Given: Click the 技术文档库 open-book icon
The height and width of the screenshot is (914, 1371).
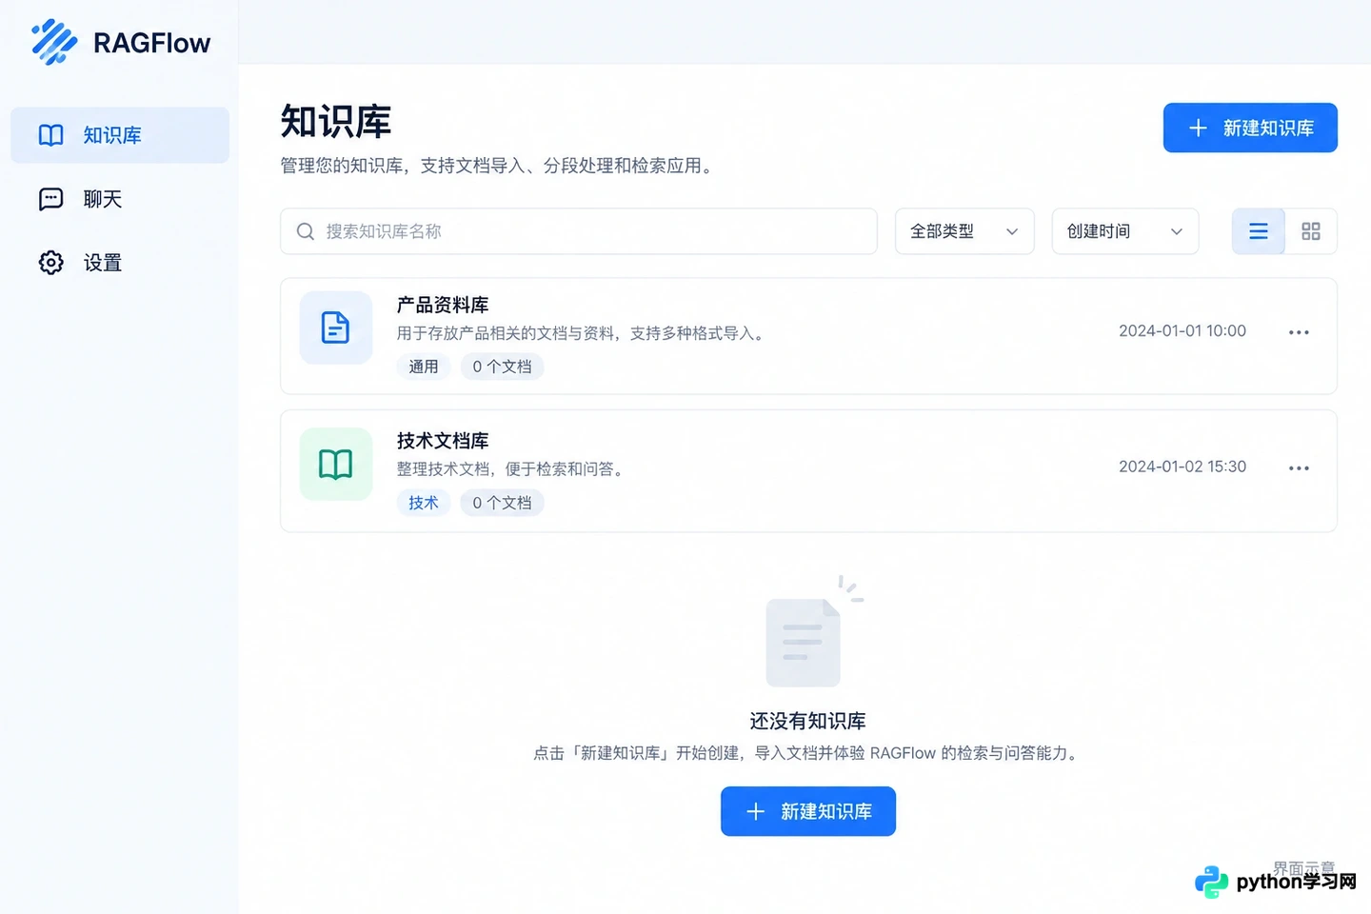Looking at the screenshot, I should pos(336,464).
